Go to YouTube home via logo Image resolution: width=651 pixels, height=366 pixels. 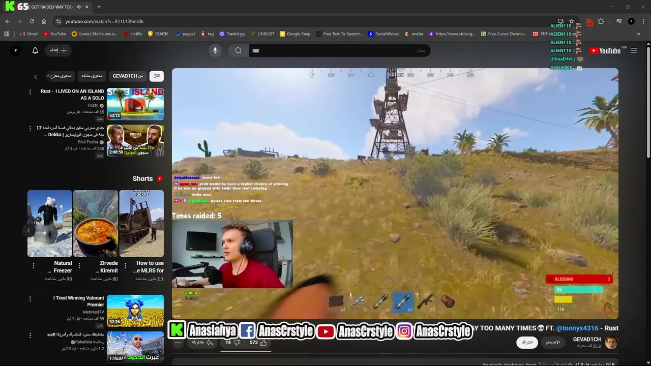[605, 50]
